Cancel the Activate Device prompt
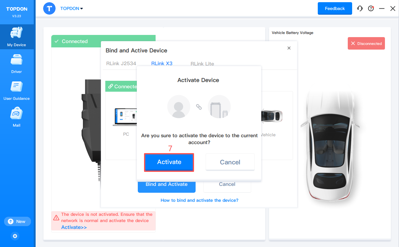 pyautogui.click(x=230, y=162)
